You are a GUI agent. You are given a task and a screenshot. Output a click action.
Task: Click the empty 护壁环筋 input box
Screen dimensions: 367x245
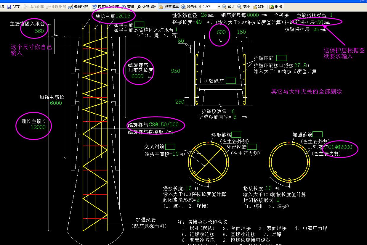[281, 58]
